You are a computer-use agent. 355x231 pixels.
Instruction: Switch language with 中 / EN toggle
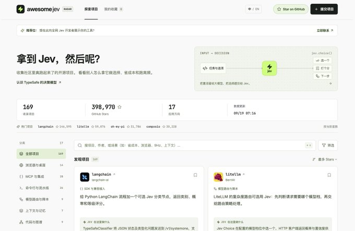(x=254, y=9)
